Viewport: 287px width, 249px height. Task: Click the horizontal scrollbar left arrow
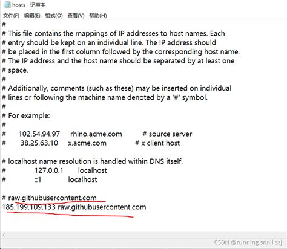tap(4, 234)
